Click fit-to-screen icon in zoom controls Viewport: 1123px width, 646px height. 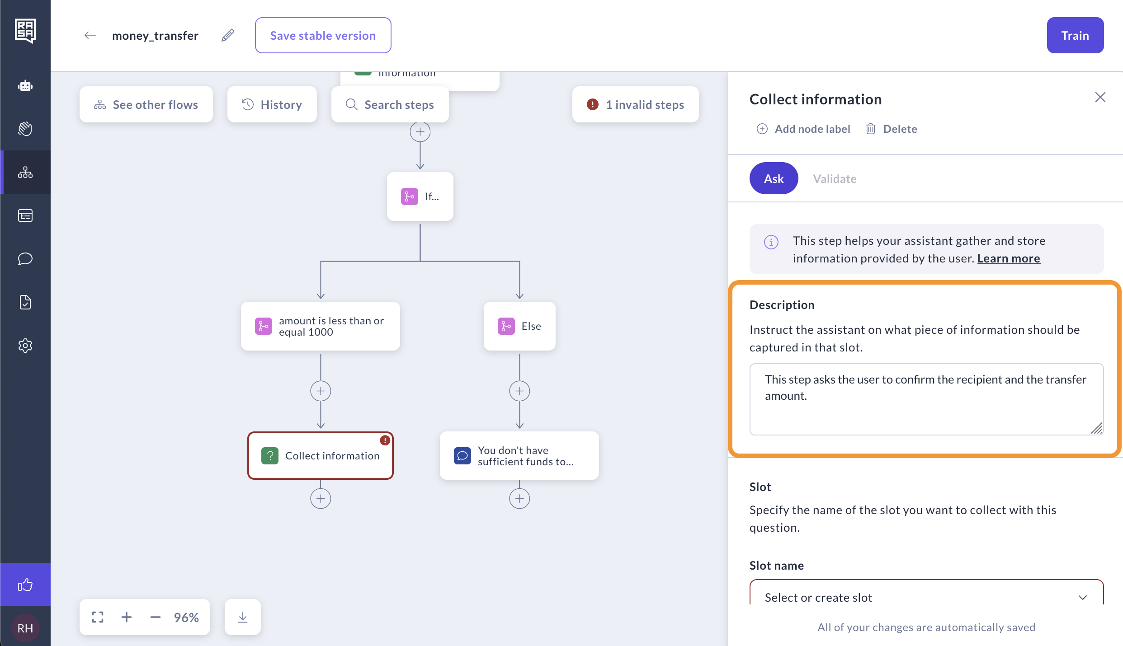[98, 617]
